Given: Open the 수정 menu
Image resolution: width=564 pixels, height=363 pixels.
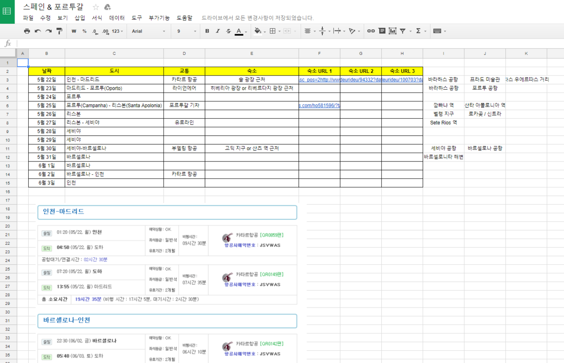Looking at the screenshot, I should coord(46,18).
